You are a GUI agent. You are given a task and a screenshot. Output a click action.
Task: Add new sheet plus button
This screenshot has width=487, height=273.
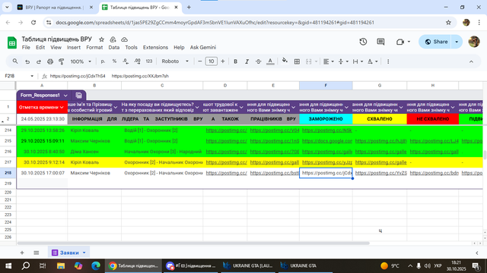click(x=22, y=253)
